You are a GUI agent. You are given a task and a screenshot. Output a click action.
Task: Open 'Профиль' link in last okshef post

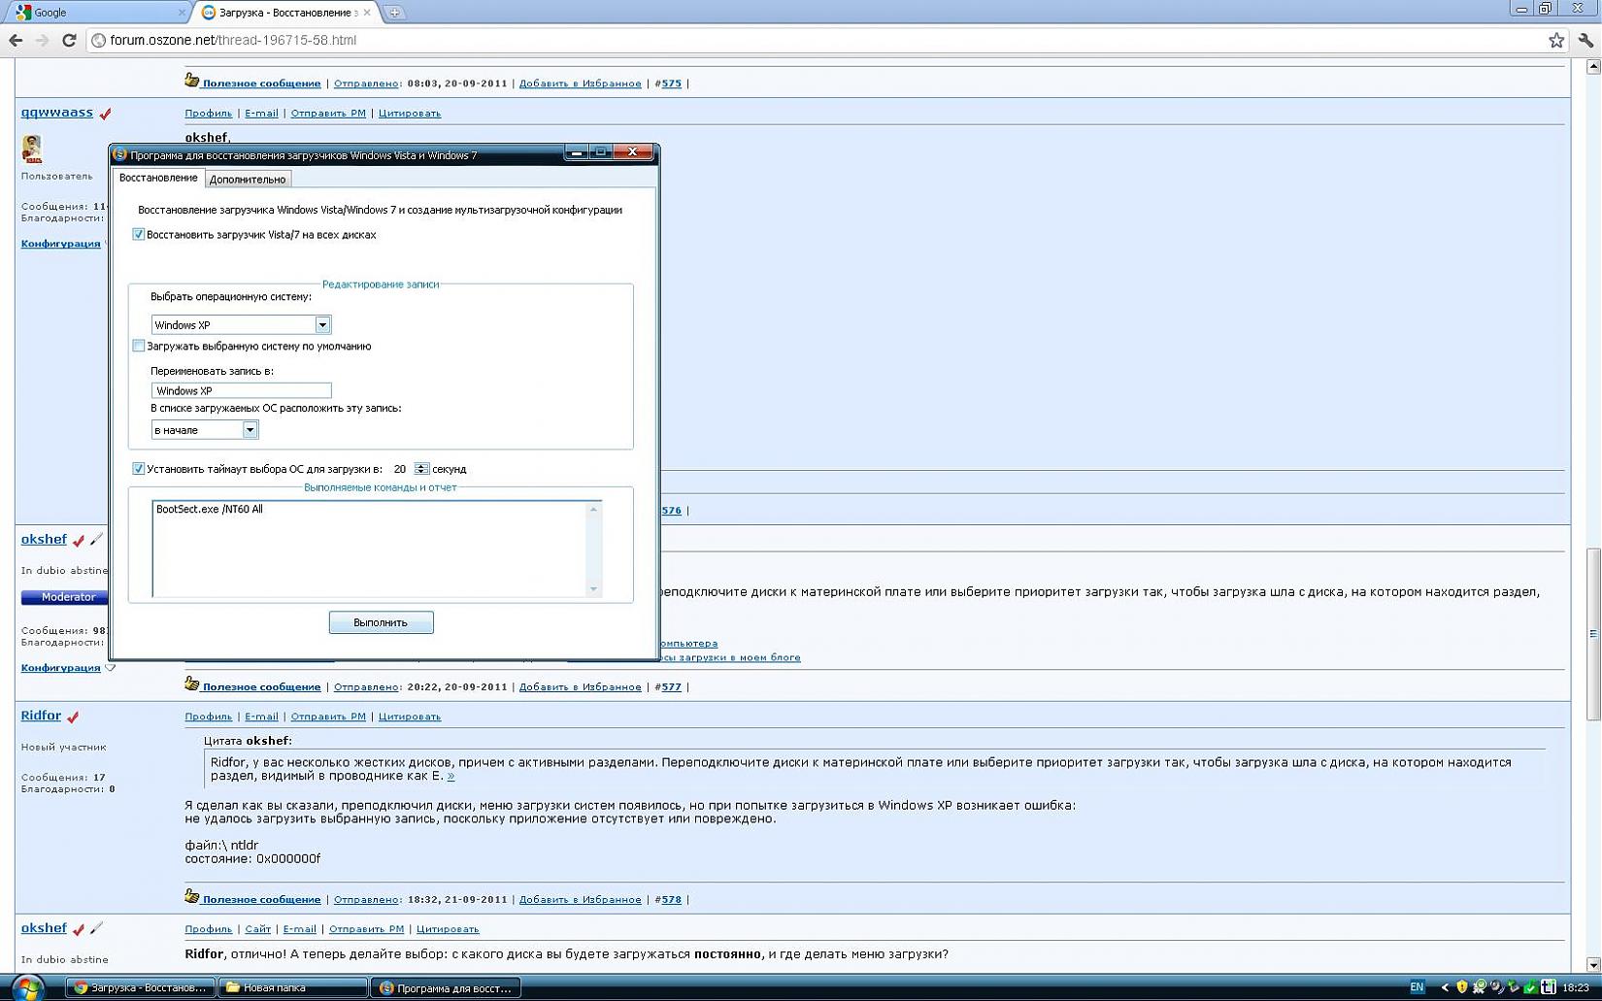(x=209, y=929)
